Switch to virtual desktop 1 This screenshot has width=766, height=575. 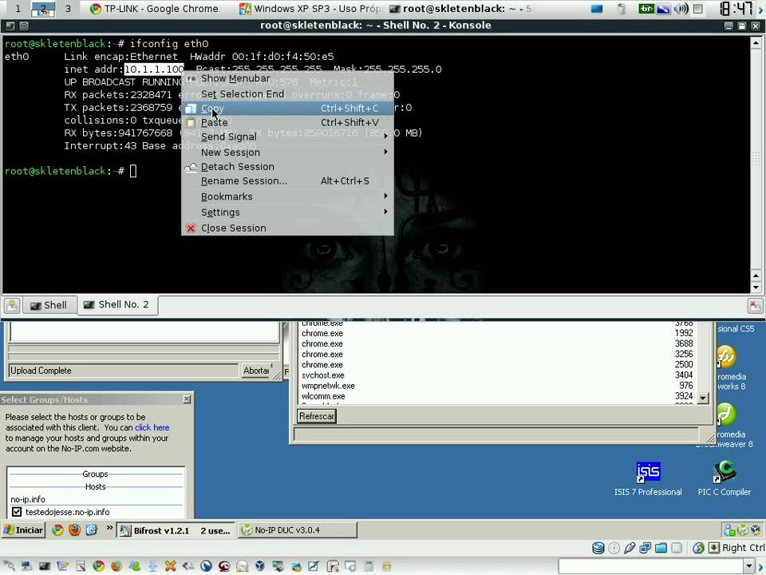[x=18, y=8]
